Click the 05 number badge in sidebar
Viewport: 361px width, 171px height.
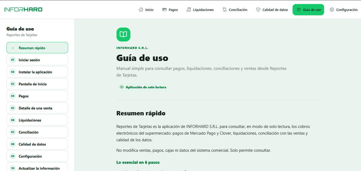(x=13, y=108)
